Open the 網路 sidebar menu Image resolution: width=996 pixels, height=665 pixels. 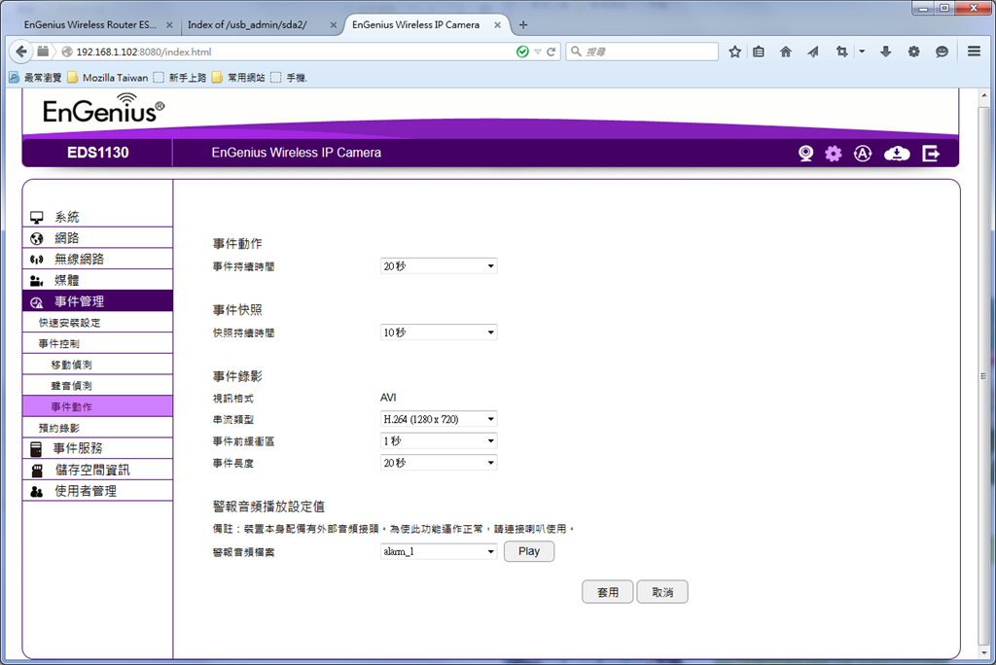pos(97,238)
